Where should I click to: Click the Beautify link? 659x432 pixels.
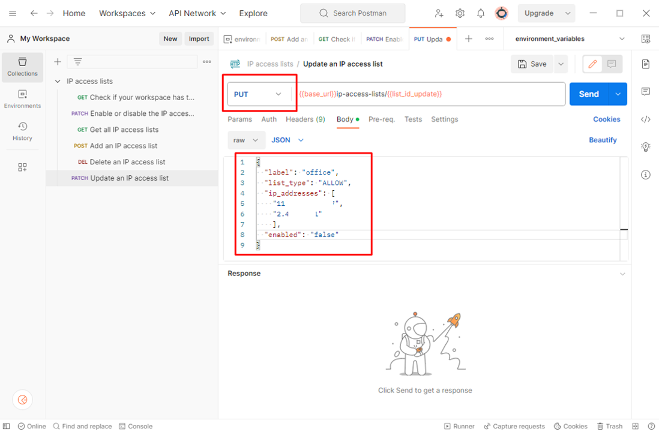(603, 140)
